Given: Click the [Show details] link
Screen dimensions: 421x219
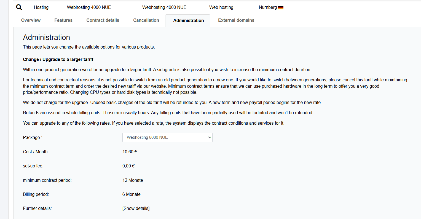Looking at the screenshot, I should (136, 208).
